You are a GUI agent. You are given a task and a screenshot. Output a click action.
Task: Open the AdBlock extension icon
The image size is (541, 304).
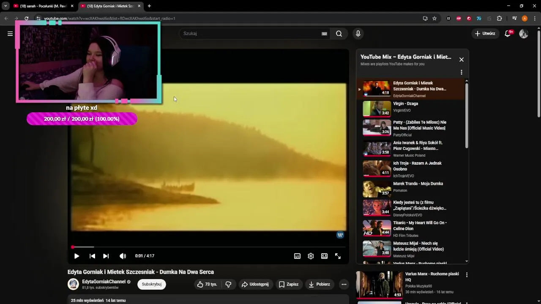coord(459,19)
